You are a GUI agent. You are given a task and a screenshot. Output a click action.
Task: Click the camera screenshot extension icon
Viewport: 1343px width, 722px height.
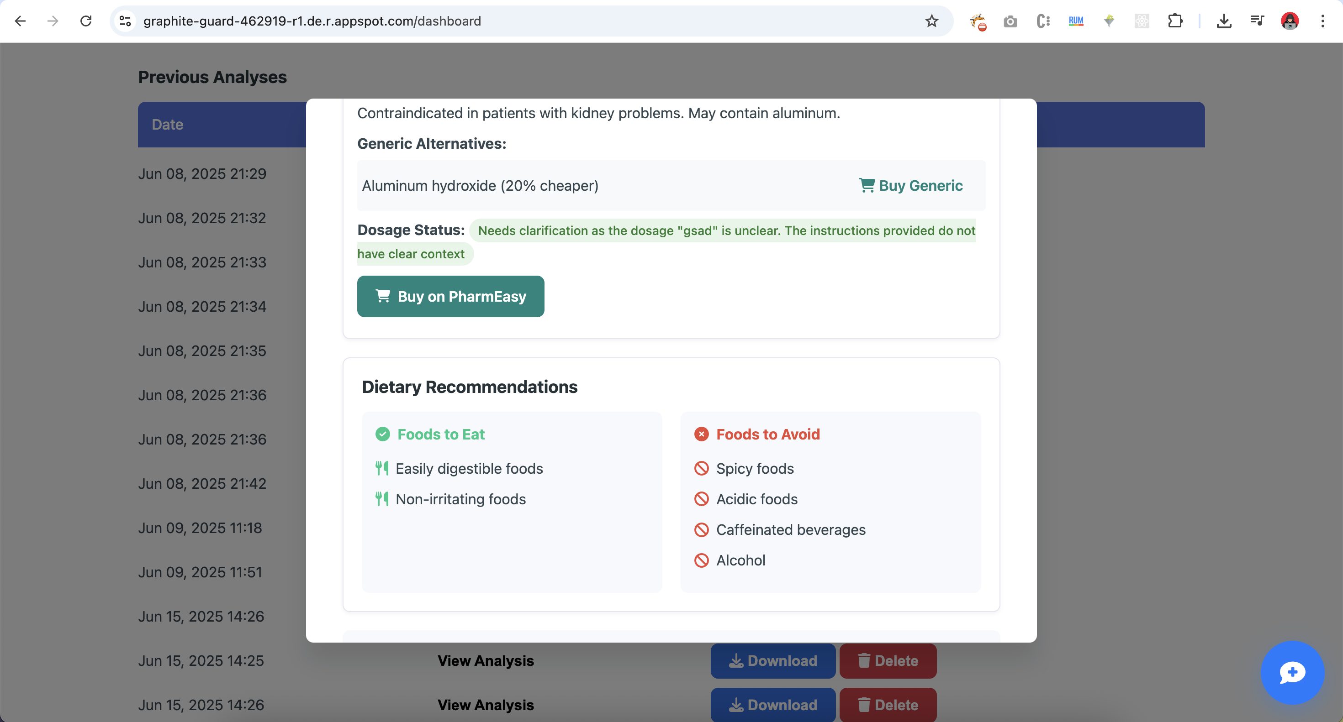point(1010,21)
